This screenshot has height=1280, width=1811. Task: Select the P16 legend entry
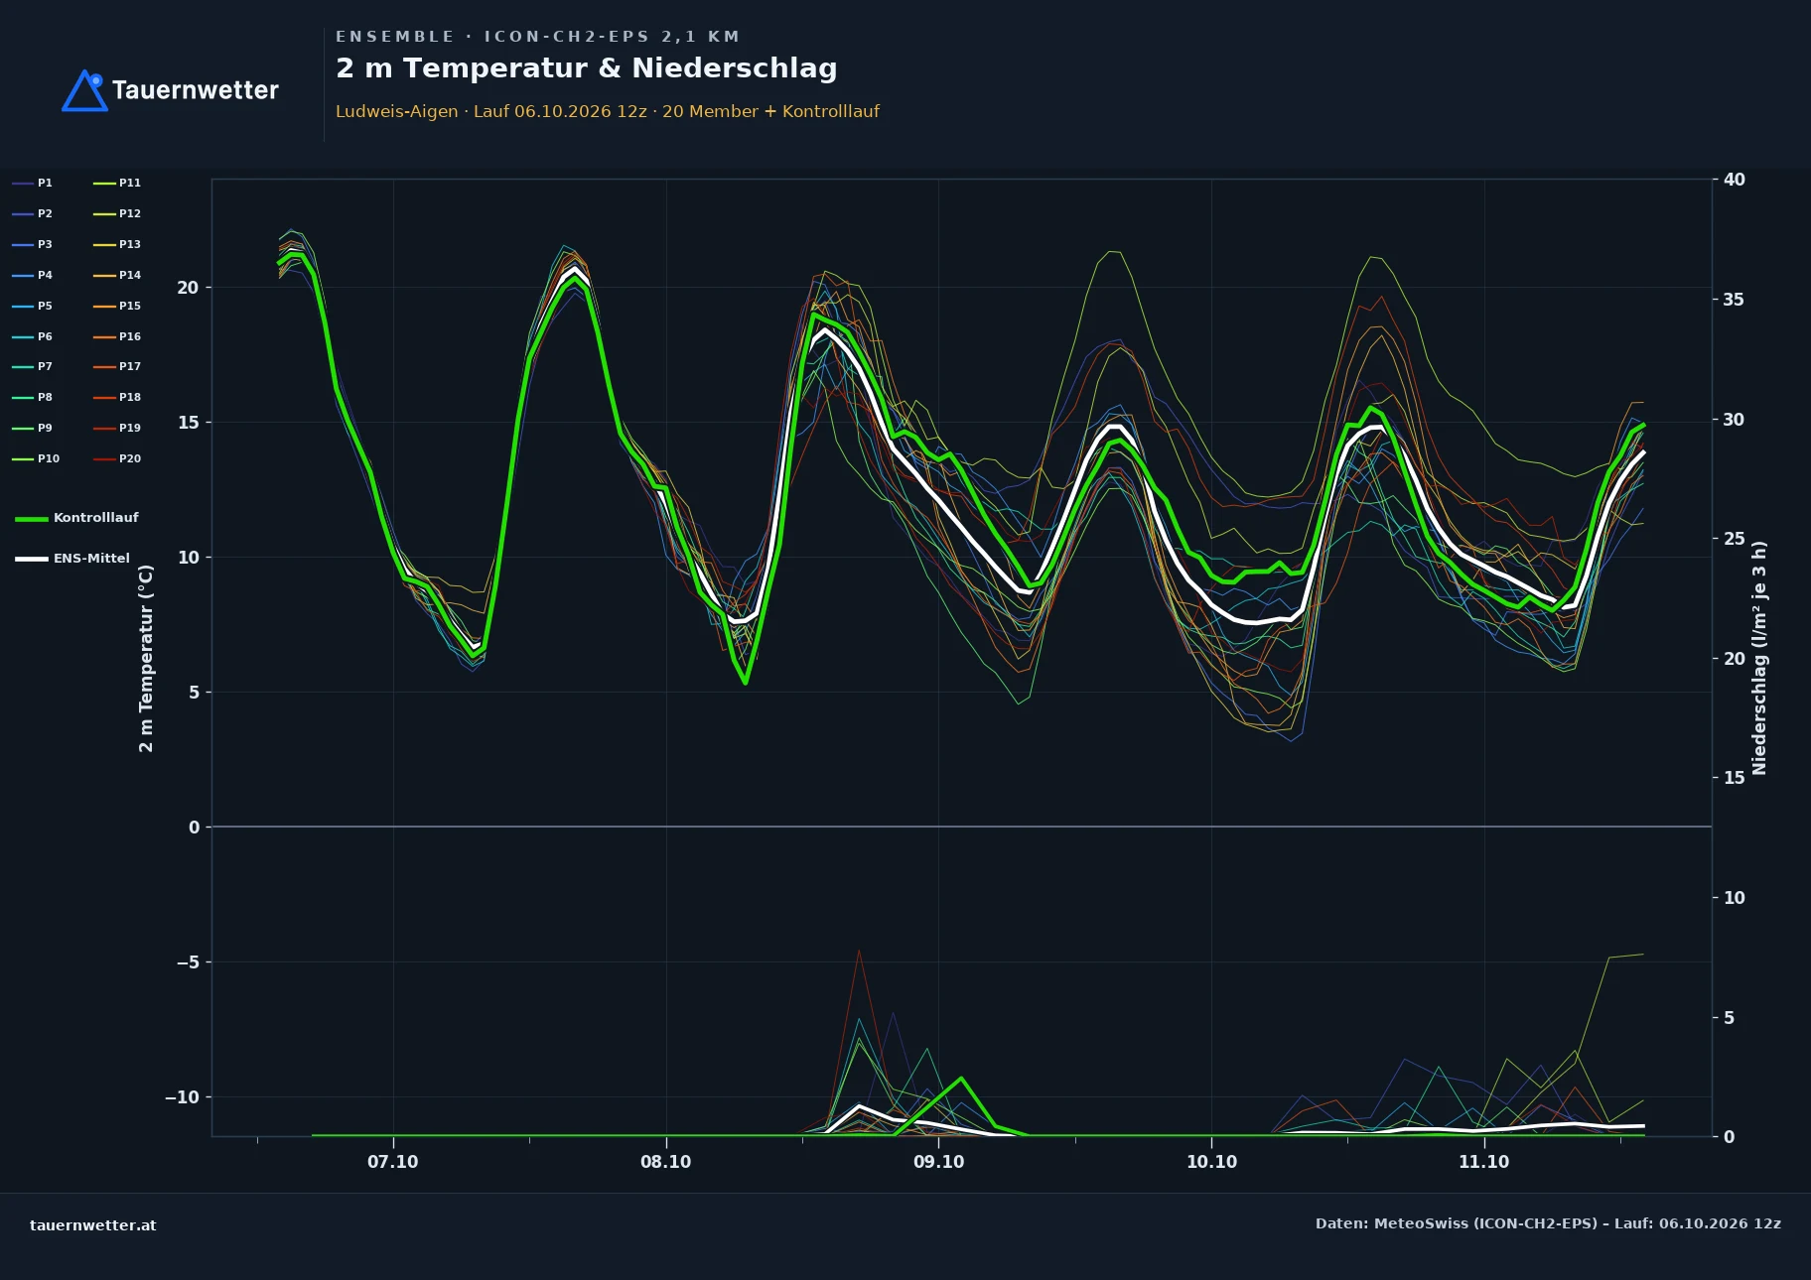point(117,336)
